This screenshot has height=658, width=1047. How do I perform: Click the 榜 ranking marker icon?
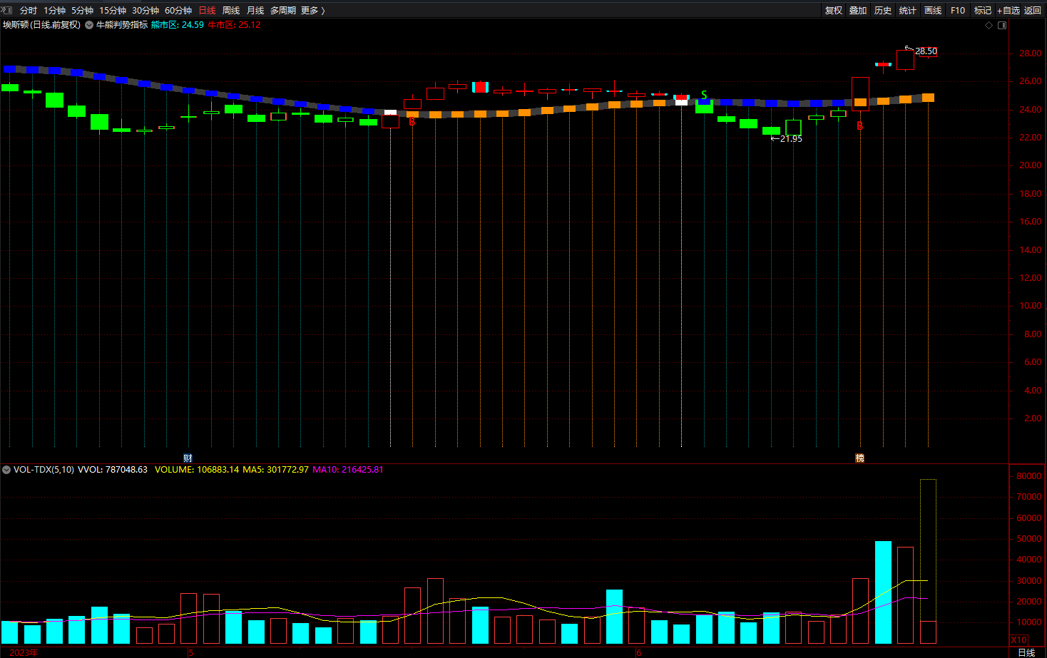859,458
